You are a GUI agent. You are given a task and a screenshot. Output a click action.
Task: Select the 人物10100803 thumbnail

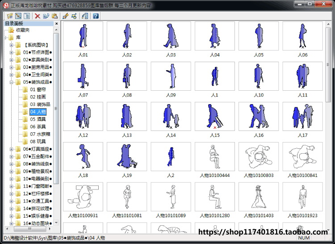pos(259,156)
